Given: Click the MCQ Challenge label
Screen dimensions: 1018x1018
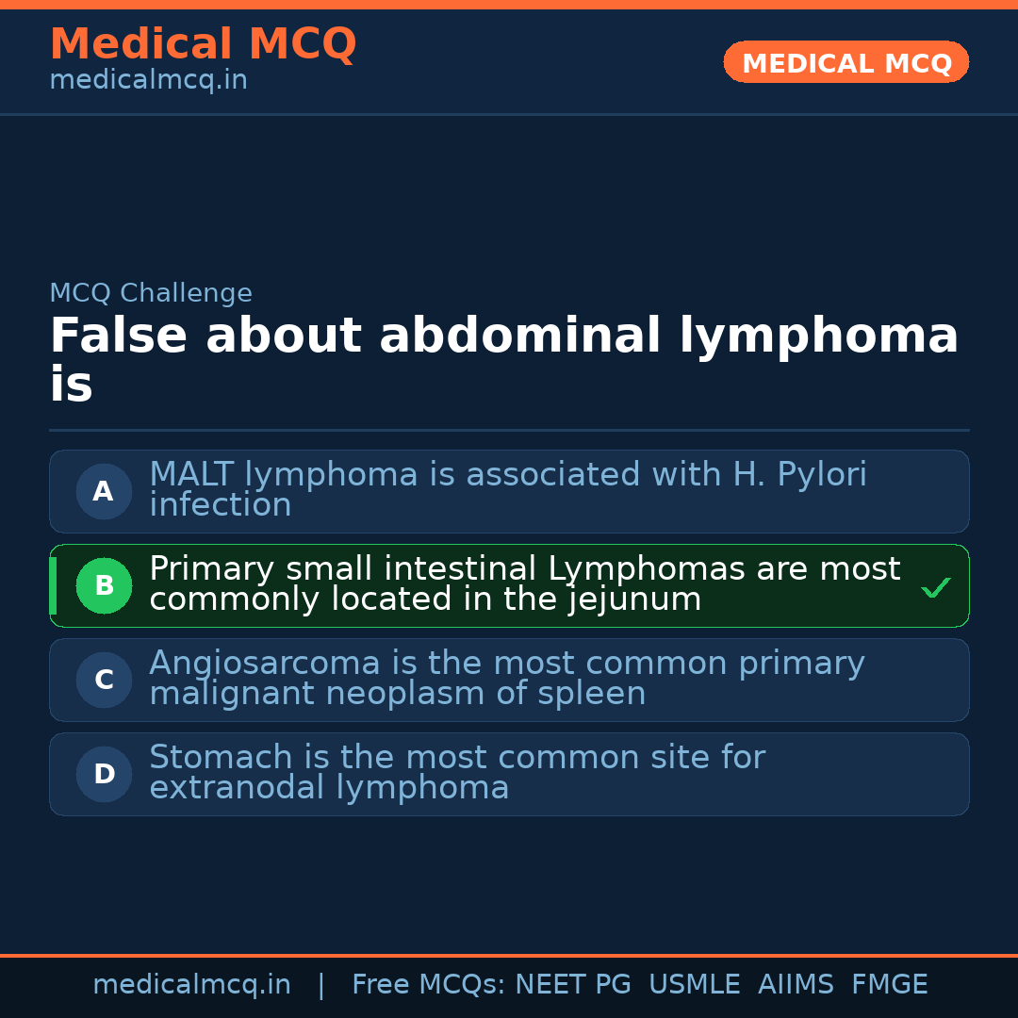Looking at the screenshot, I should [151, 293].
